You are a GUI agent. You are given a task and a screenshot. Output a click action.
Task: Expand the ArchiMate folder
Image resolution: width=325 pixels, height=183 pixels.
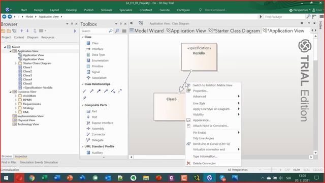[16, 96]
